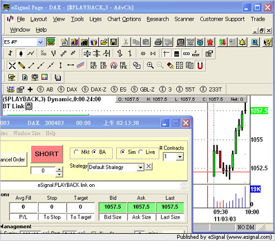Open the Trade menu
The image size is (275, 241).
tap(258, 19)
